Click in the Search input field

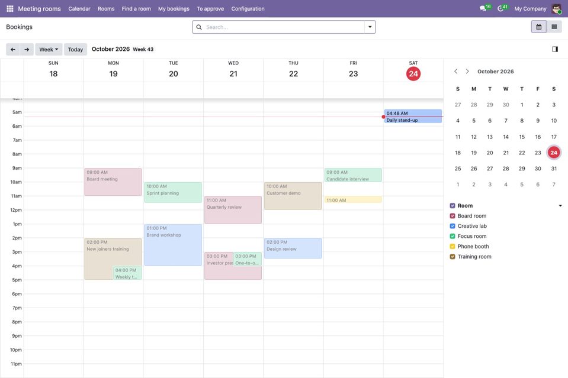284,27
